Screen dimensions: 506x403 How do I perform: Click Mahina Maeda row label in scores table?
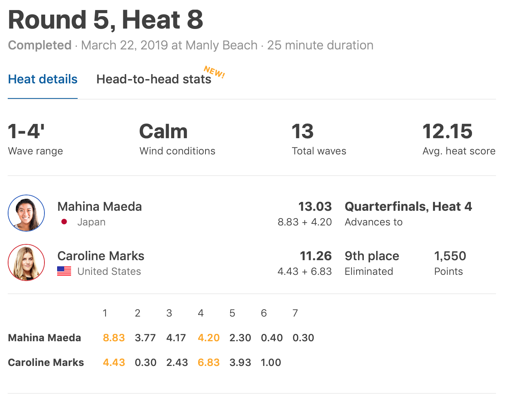click(x=44, y=338)
